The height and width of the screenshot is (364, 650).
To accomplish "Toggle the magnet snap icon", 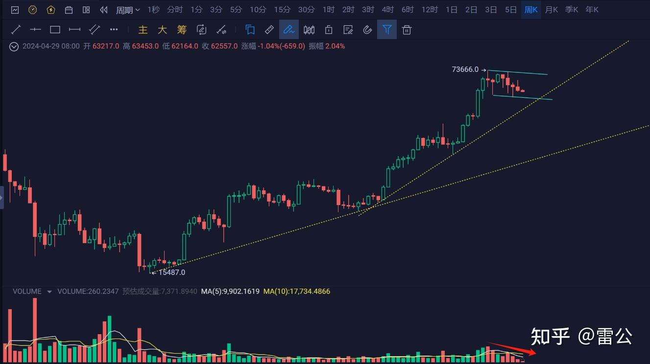I will [367, 30].
